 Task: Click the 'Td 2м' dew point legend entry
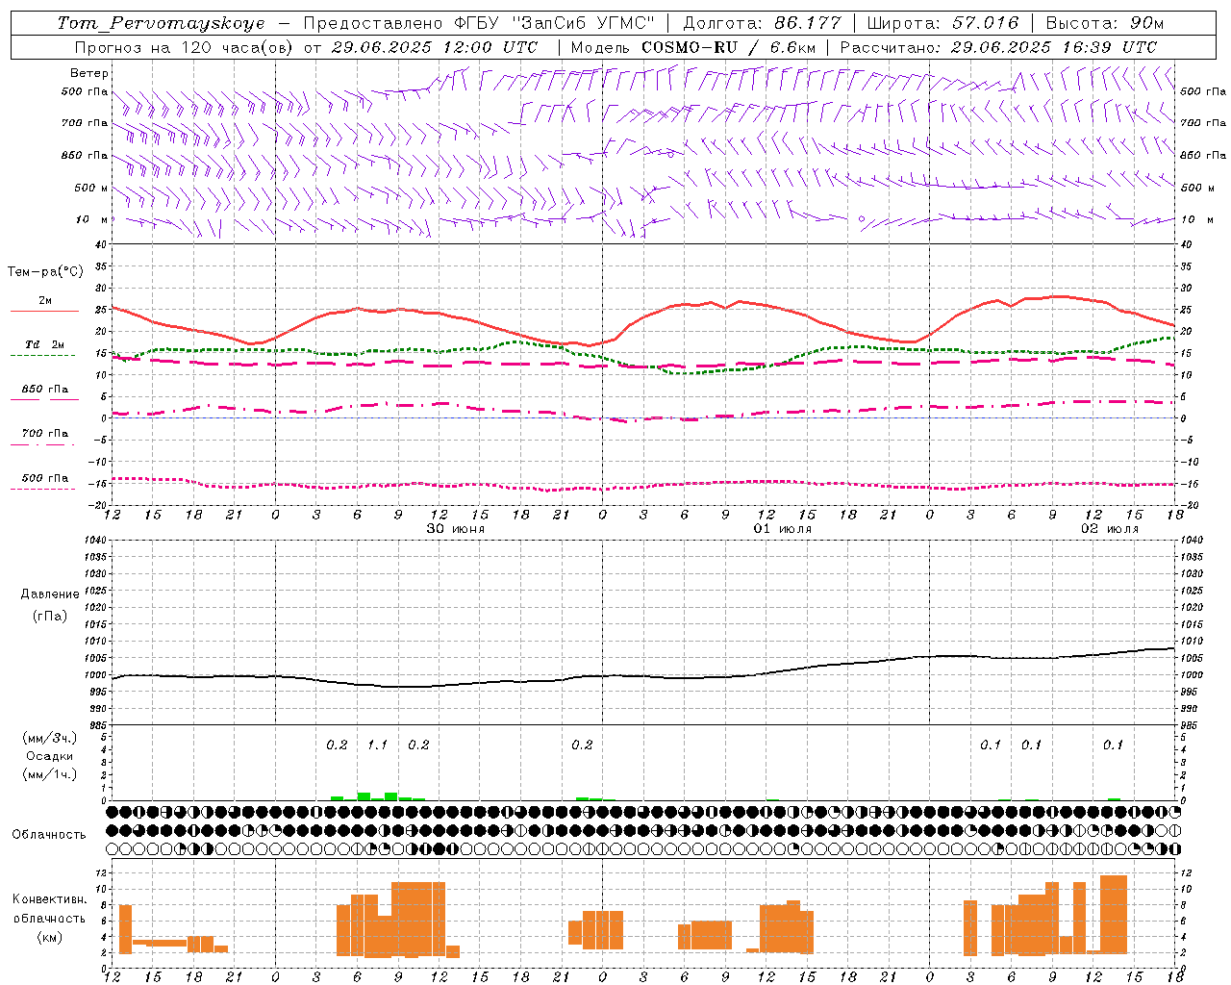(44, 344)
